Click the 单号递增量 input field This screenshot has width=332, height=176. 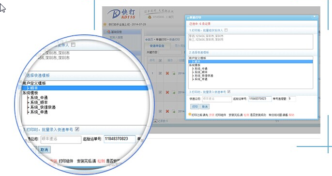tap(292, 99)
